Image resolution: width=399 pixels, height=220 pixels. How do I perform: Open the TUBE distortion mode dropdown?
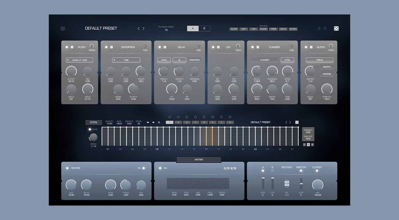click(x=126, y=60)
